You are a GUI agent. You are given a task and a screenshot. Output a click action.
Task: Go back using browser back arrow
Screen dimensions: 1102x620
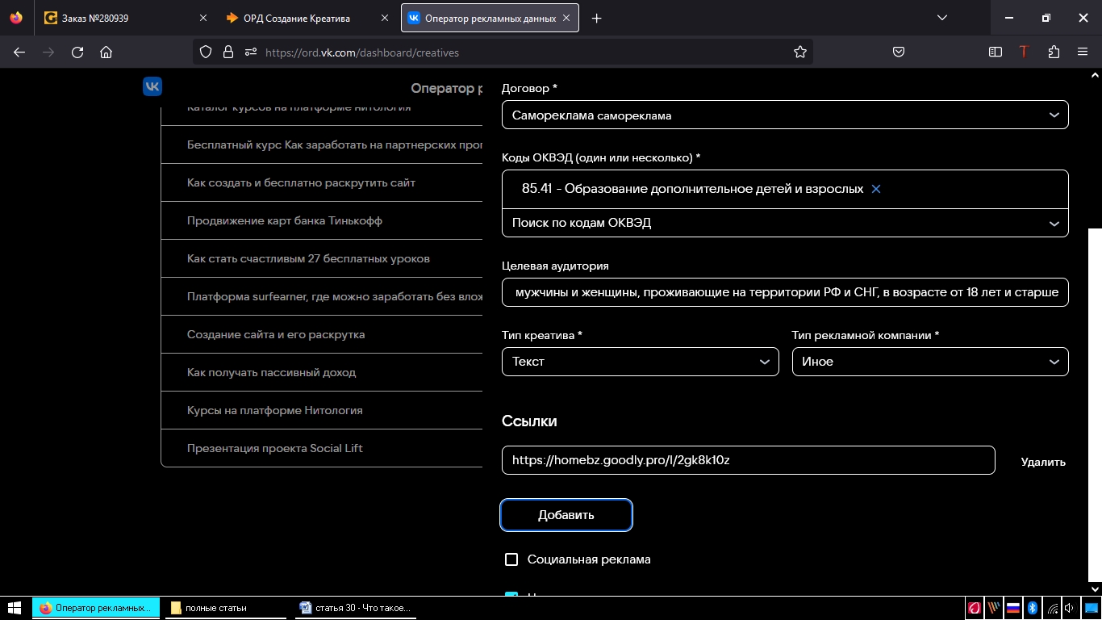[19, 52]
